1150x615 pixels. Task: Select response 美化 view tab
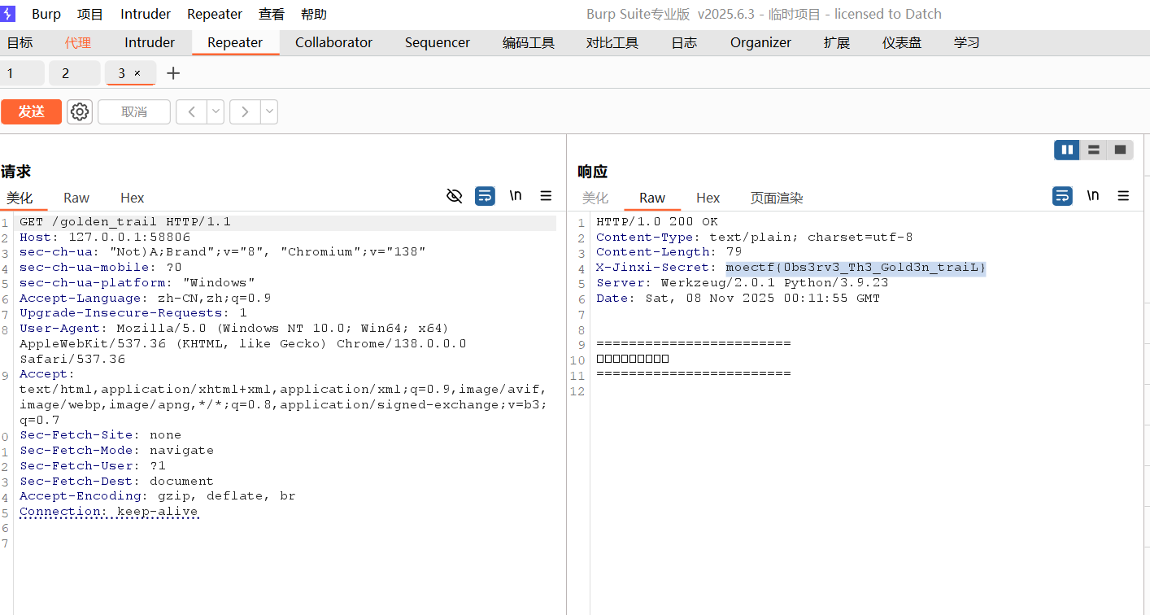tap(595, 198)
